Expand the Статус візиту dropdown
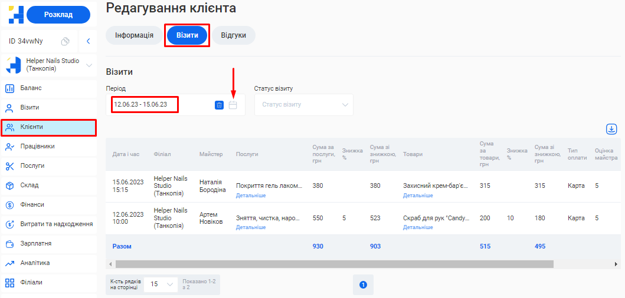 point(303,105)
